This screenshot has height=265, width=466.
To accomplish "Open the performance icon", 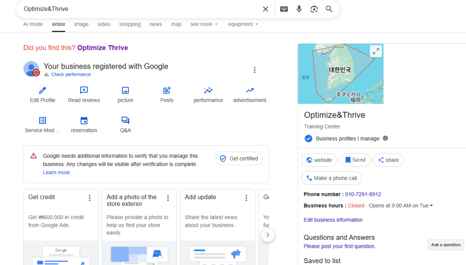I will pos(208,90).
